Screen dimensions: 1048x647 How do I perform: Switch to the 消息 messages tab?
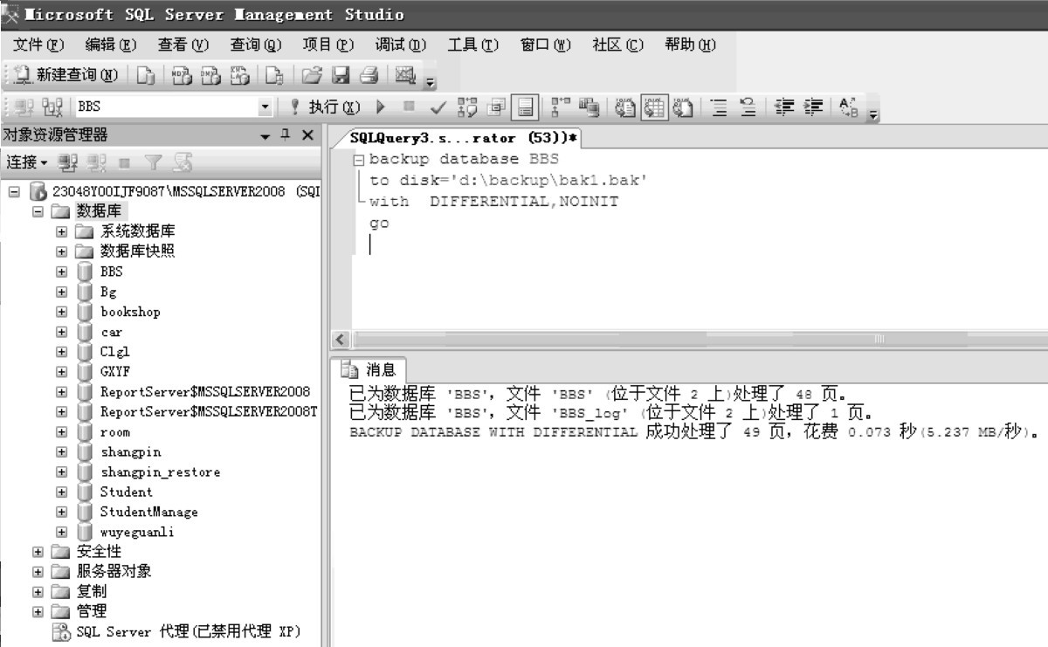(x=371, y=370)
